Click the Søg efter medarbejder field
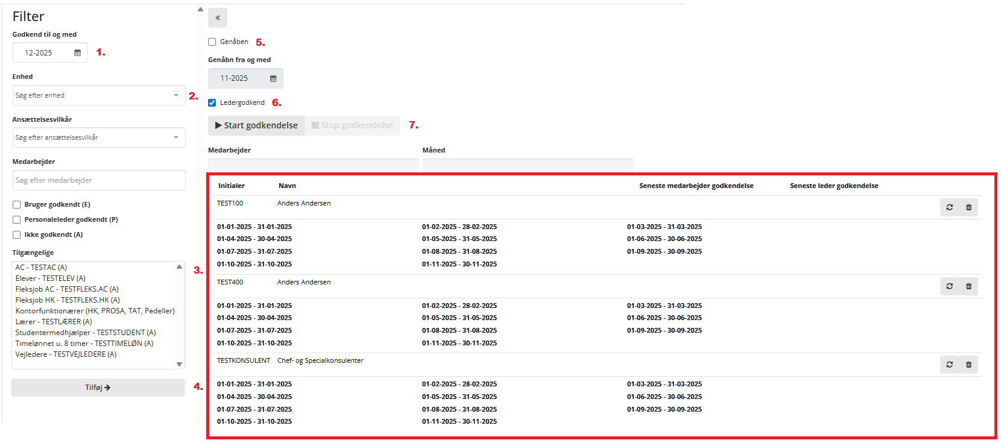The image size is (1001, 446). [99, 180]
